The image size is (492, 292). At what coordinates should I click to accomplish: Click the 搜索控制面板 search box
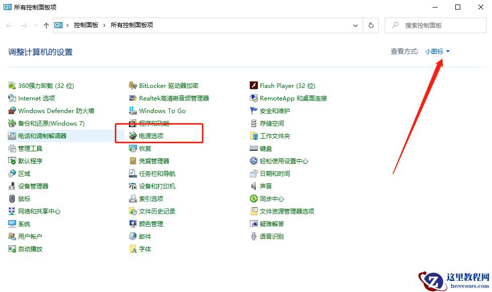tap(435, 25)
